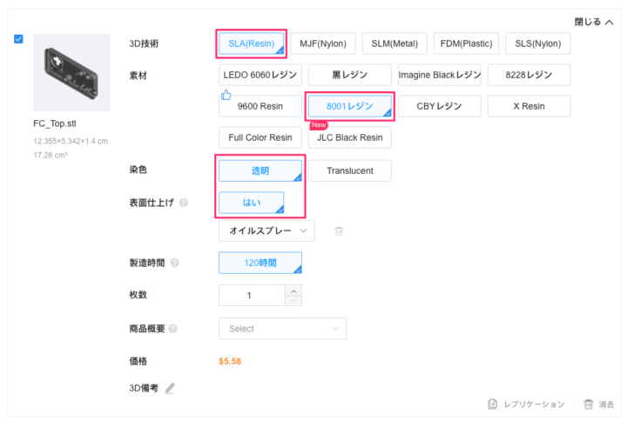
Task: Click the 消去 trash bin icon
Action: coord(589,404)
